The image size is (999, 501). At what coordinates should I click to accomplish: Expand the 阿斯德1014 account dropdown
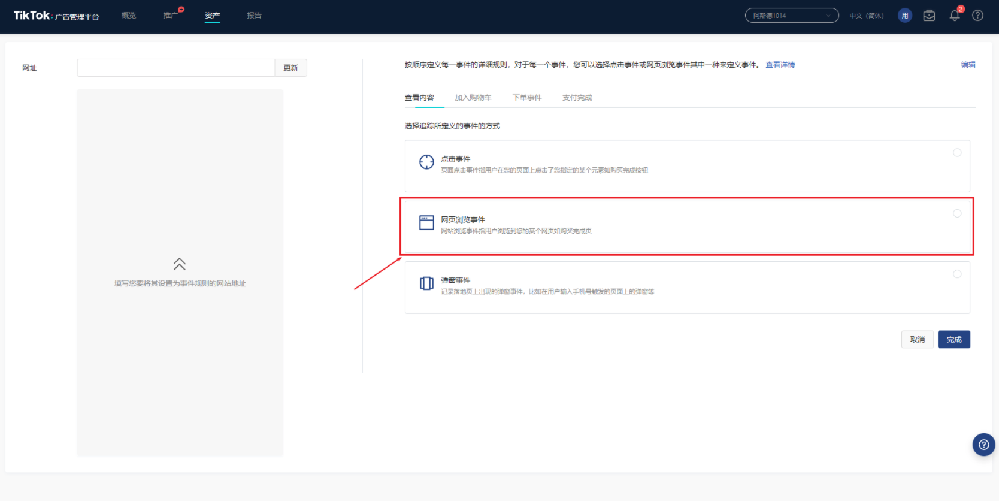(x=791, y=16)
